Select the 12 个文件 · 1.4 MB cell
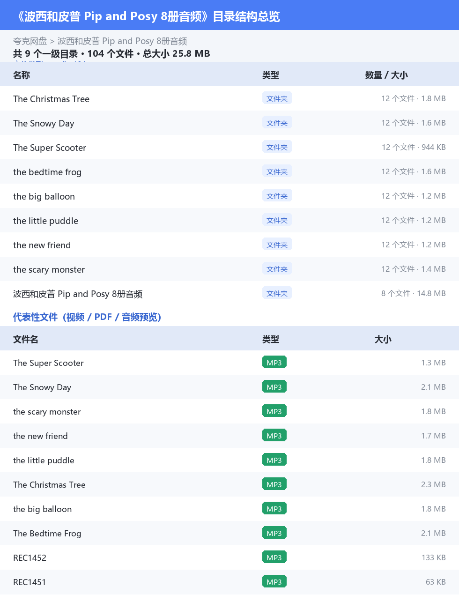The width and height of the screenshot is (459, 609). click(414, 269)
